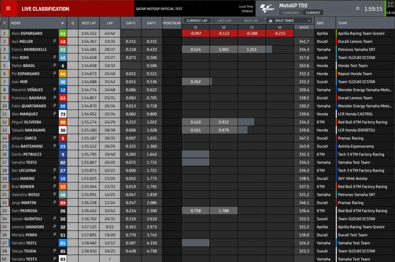Click the clock icon beside the session timer
The height and width of the screenshot is (262, 395).
click(358, 9)
